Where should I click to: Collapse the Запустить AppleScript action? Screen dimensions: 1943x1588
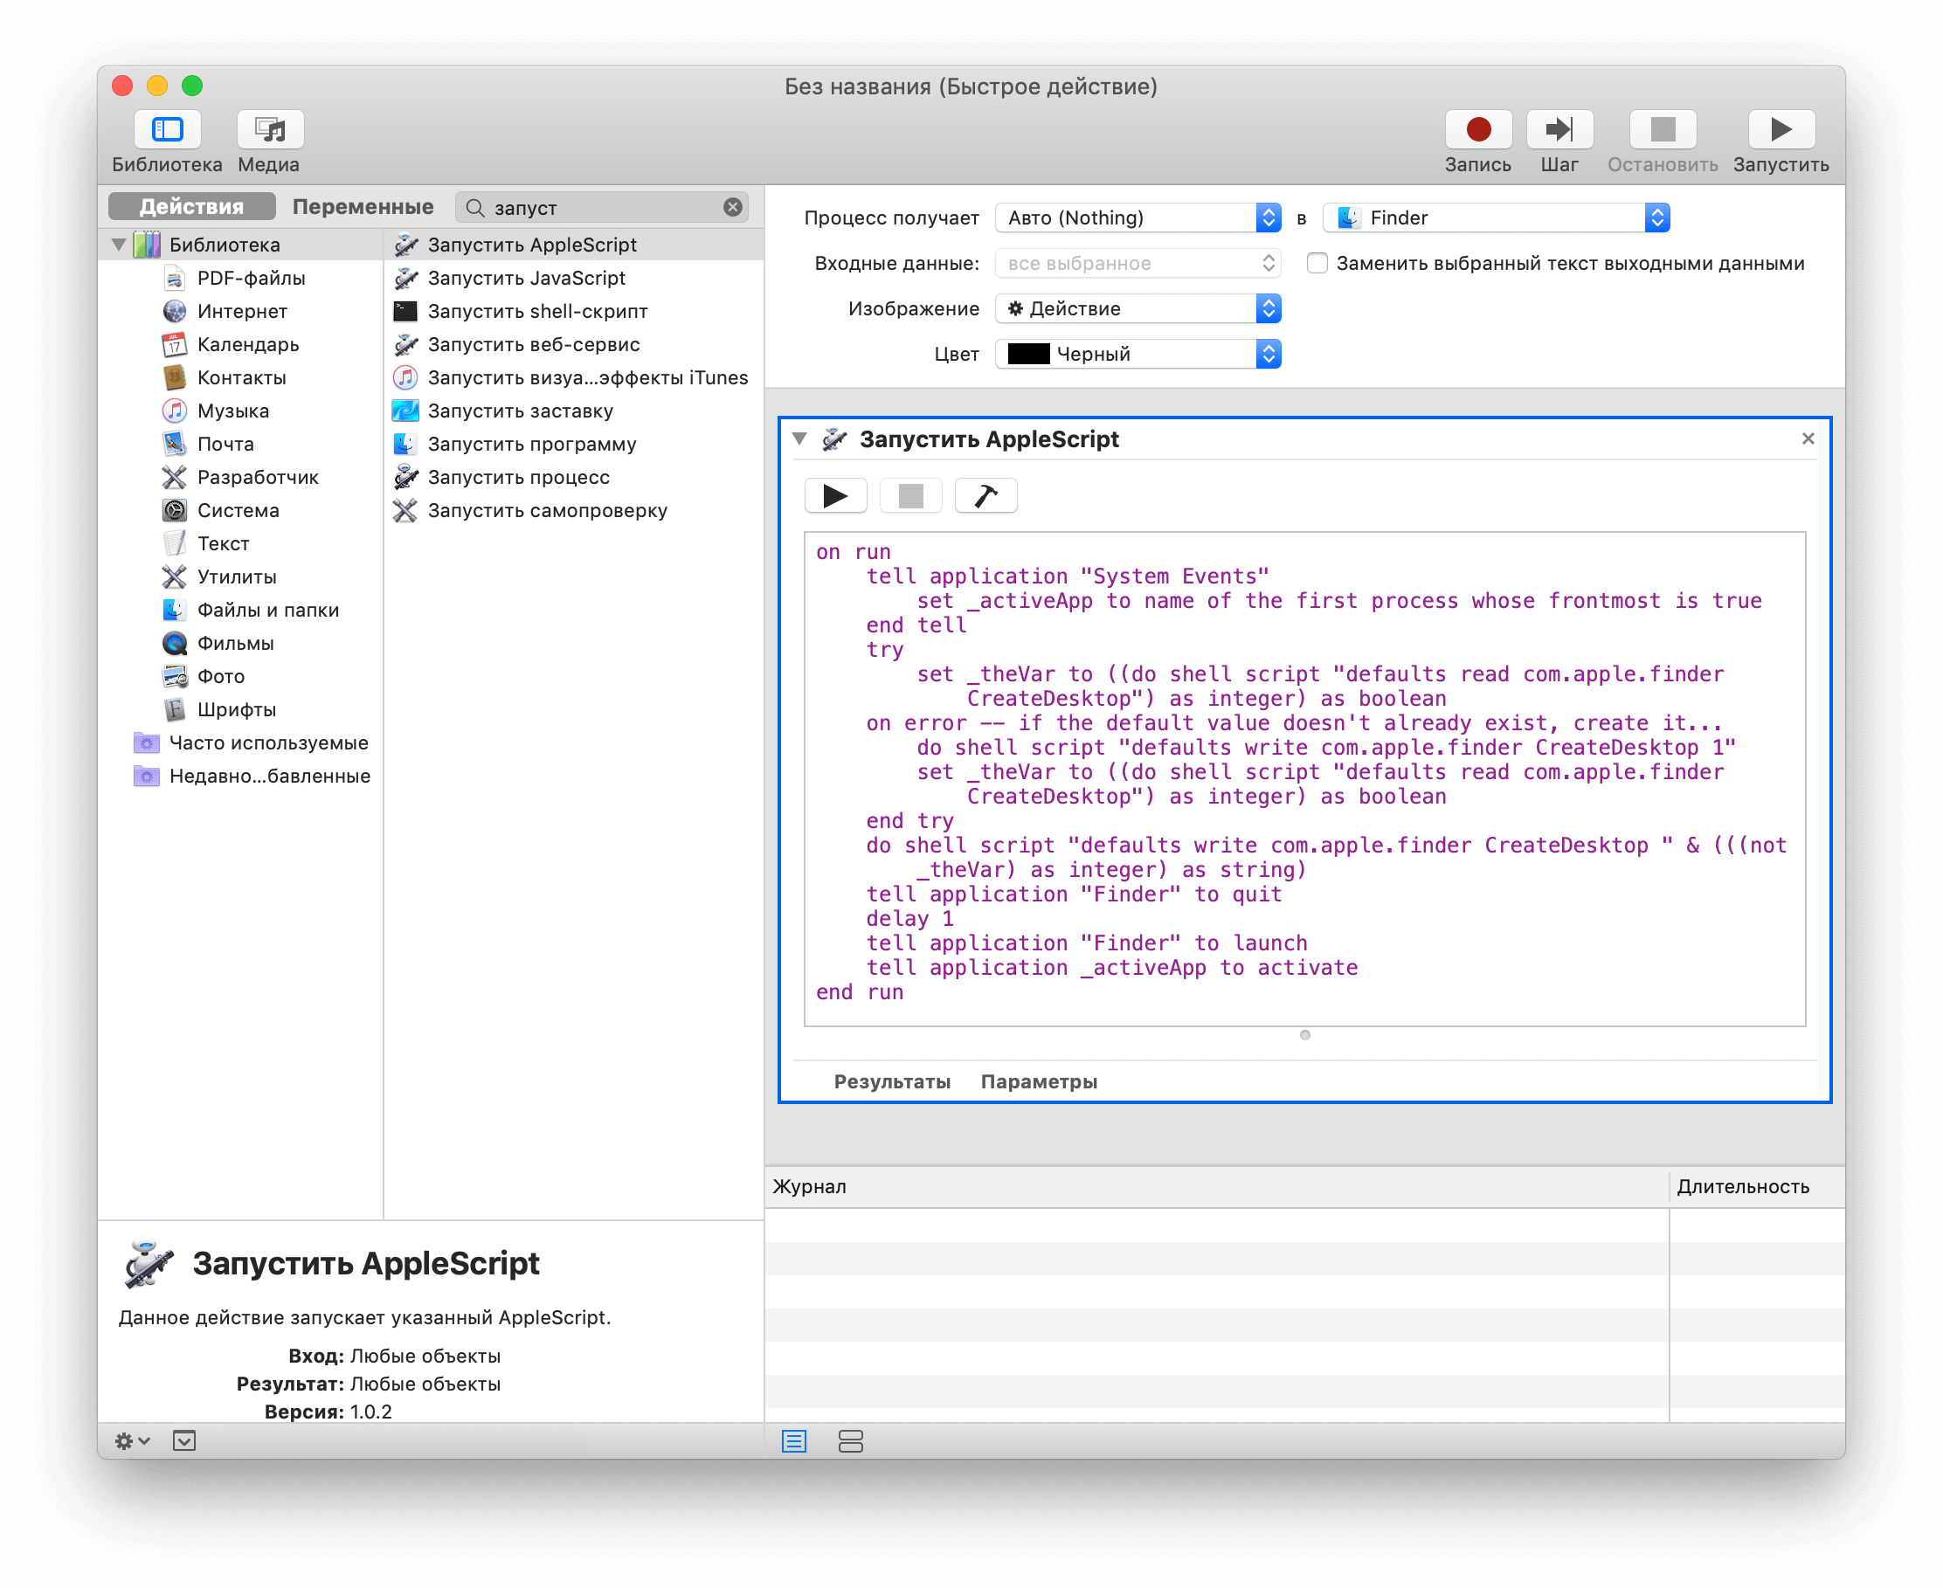click(799, 439)
